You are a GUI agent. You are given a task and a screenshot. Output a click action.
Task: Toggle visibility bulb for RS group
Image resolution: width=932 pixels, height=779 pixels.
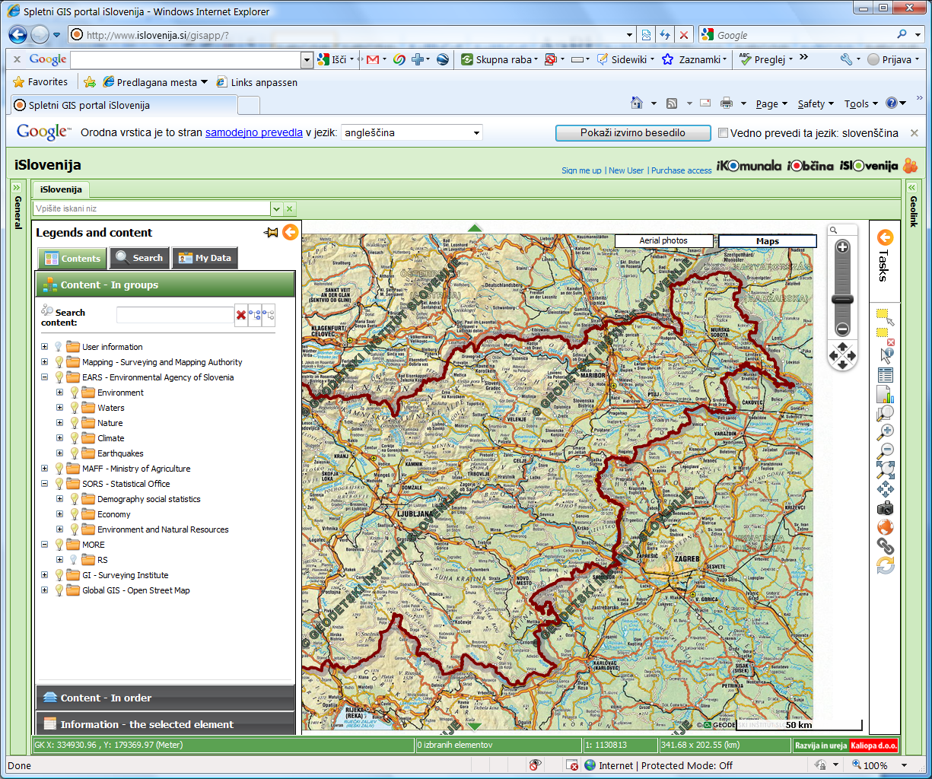tap(74, 560)
